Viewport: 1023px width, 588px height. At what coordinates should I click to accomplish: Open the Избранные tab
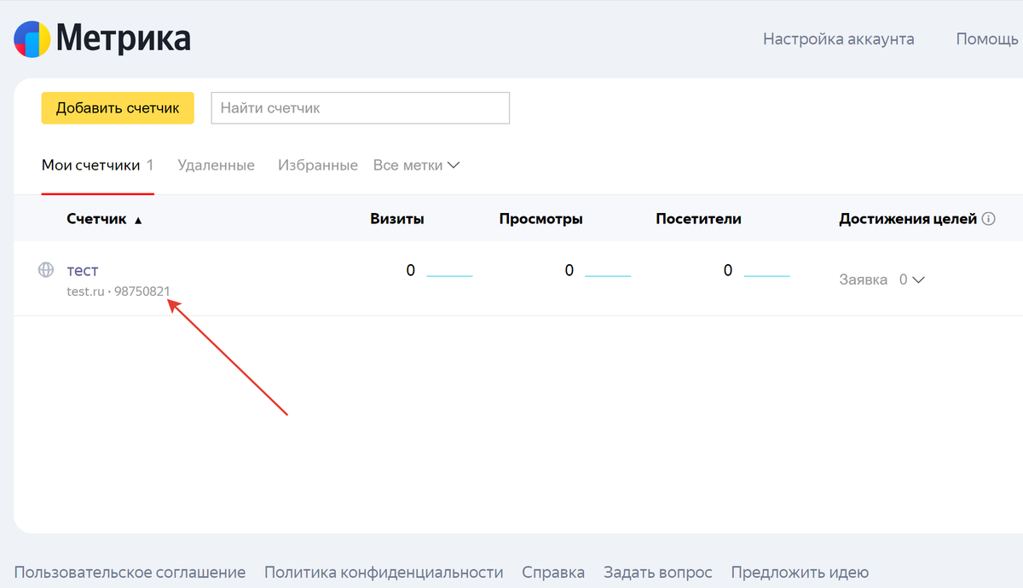coord(318,165)
